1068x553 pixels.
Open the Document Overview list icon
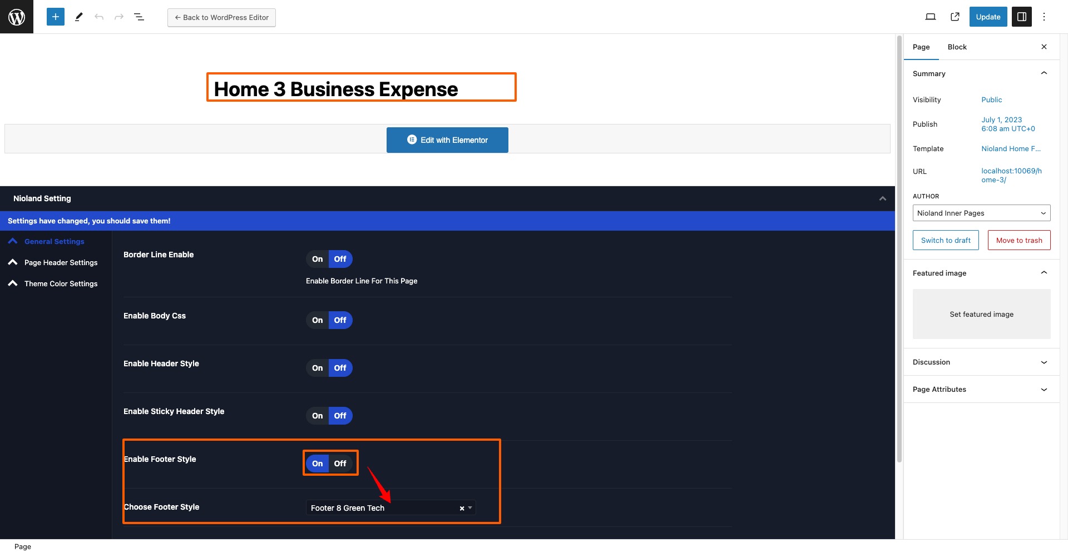tap(139, 17)
